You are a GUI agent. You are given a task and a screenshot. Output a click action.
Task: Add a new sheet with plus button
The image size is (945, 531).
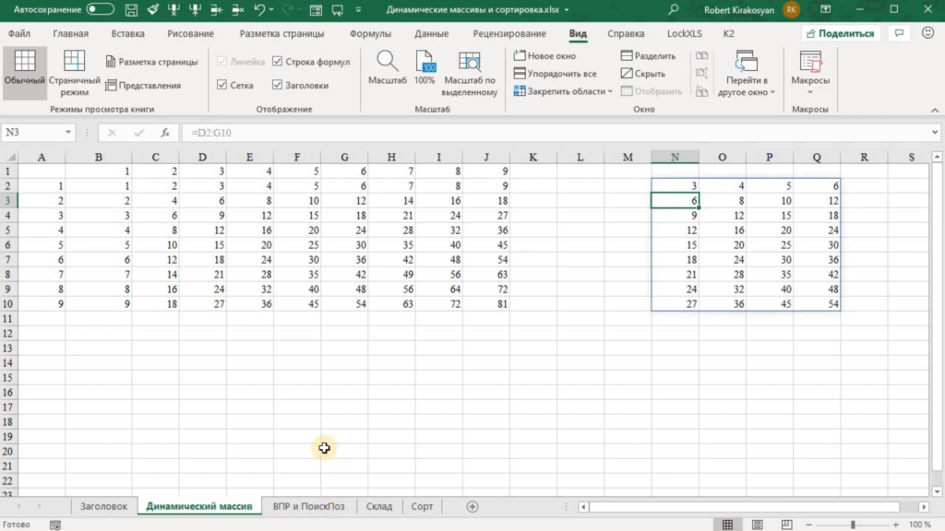click(x=472, y=506)
